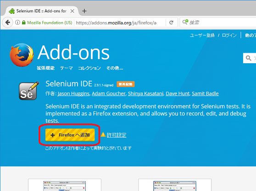Click the Firefox logo beside Add-ons

pyautogui.click(x=22, y=55)
